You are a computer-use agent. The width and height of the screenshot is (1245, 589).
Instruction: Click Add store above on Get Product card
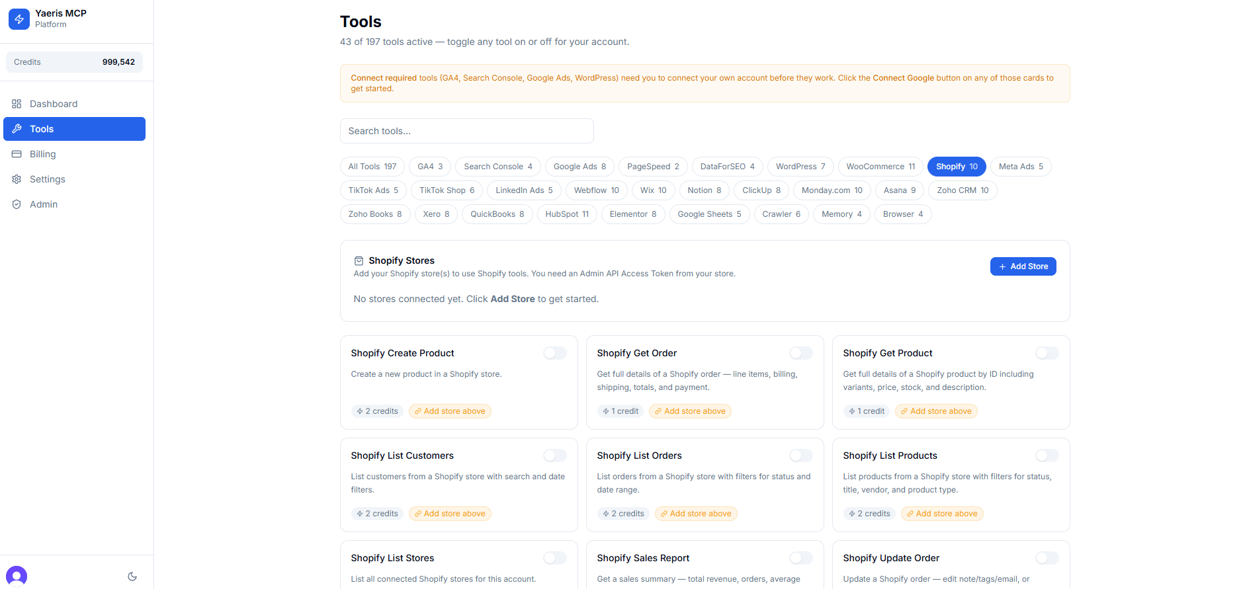(936, 411)
